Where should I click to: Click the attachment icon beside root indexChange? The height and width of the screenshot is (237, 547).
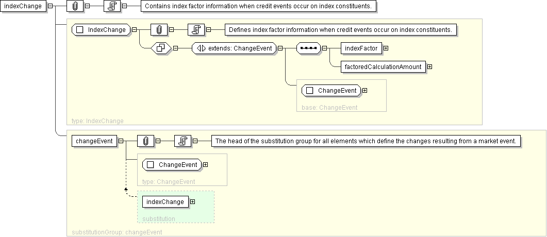(x=75, y=6)
